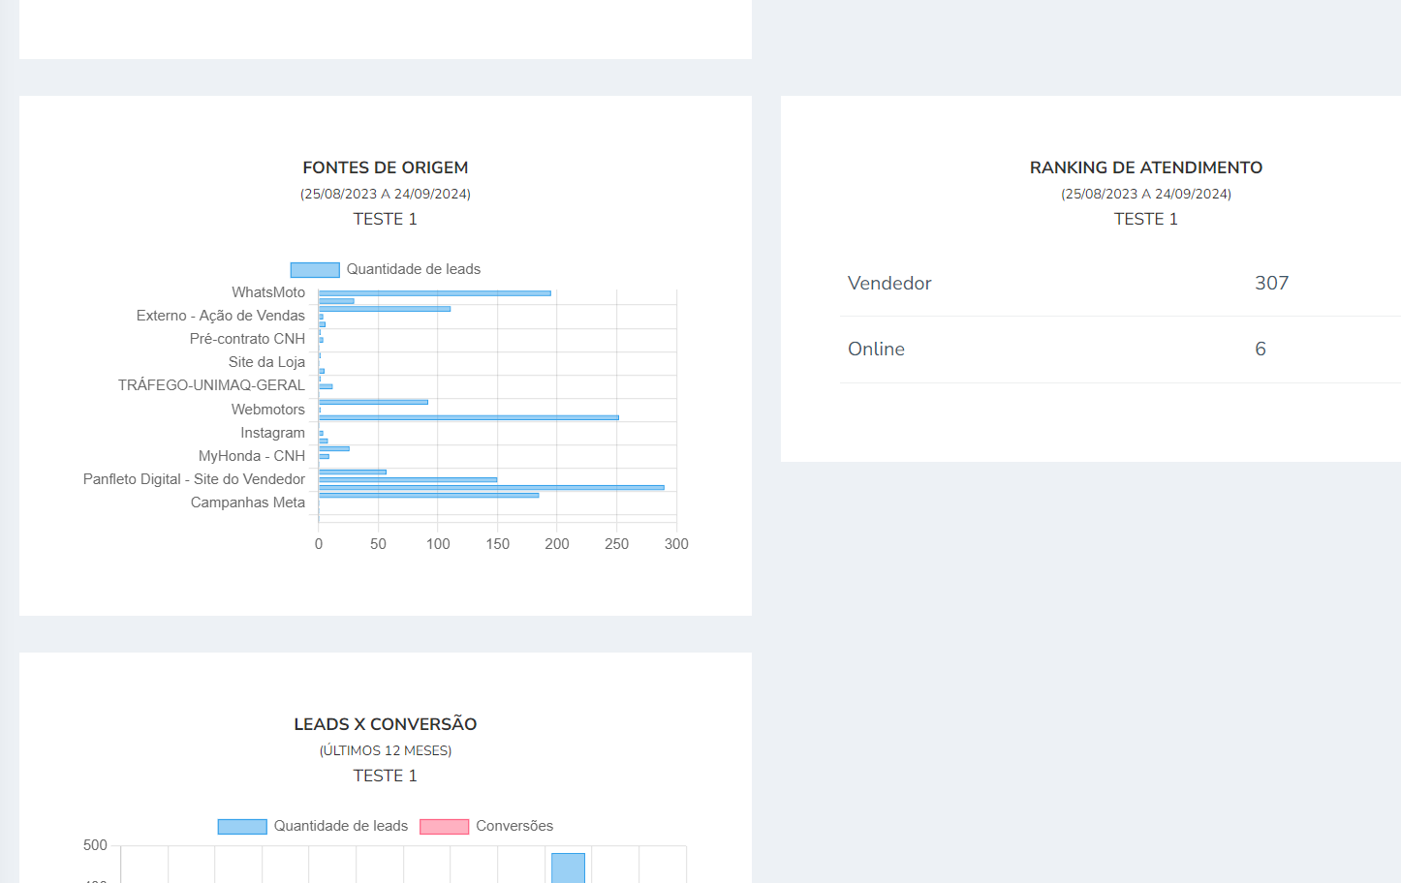Click the Ranking de Atendimento date range text
Viewport: 1401px width, 883px height.
[x=1146, y=194]
